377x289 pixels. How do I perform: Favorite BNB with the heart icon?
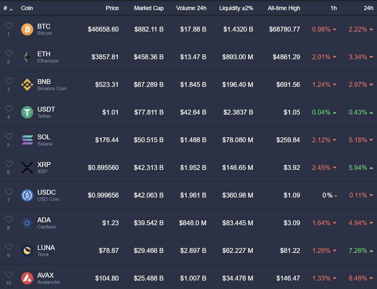pos(9,81)
